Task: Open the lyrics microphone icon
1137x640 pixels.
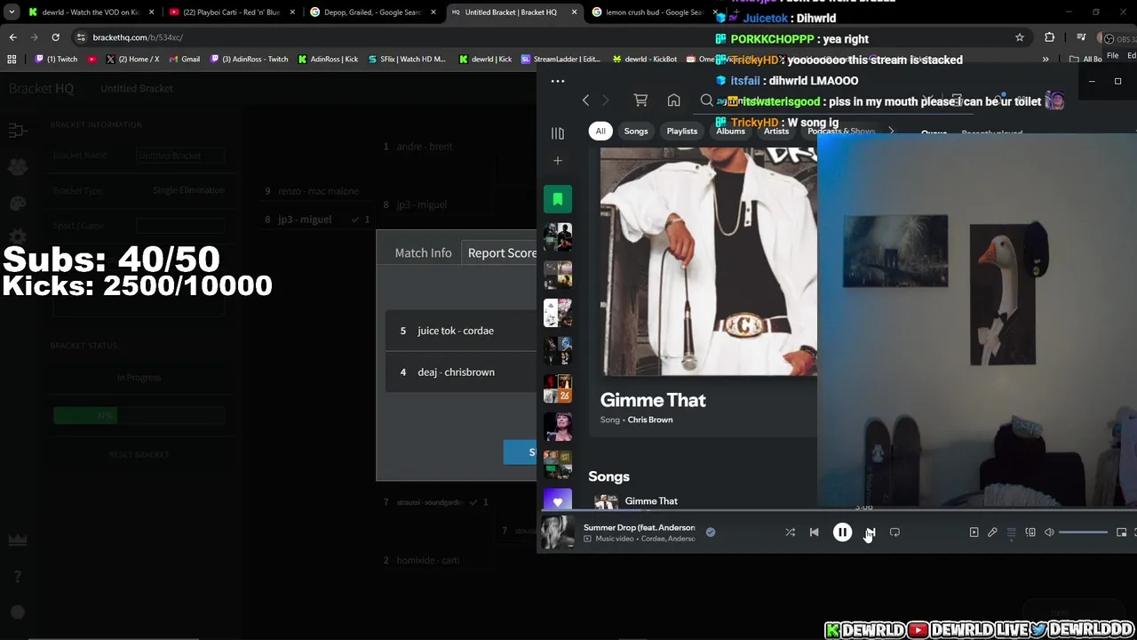Action: click(x=992, y=532)
